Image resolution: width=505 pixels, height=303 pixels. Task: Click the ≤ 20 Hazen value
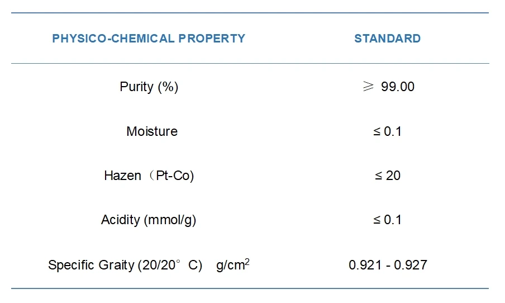tap(388, 176)
